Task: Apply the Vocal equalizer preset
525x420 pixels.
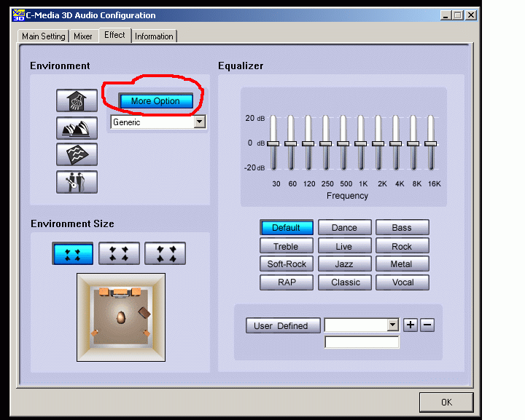Action: click(402, 282)
